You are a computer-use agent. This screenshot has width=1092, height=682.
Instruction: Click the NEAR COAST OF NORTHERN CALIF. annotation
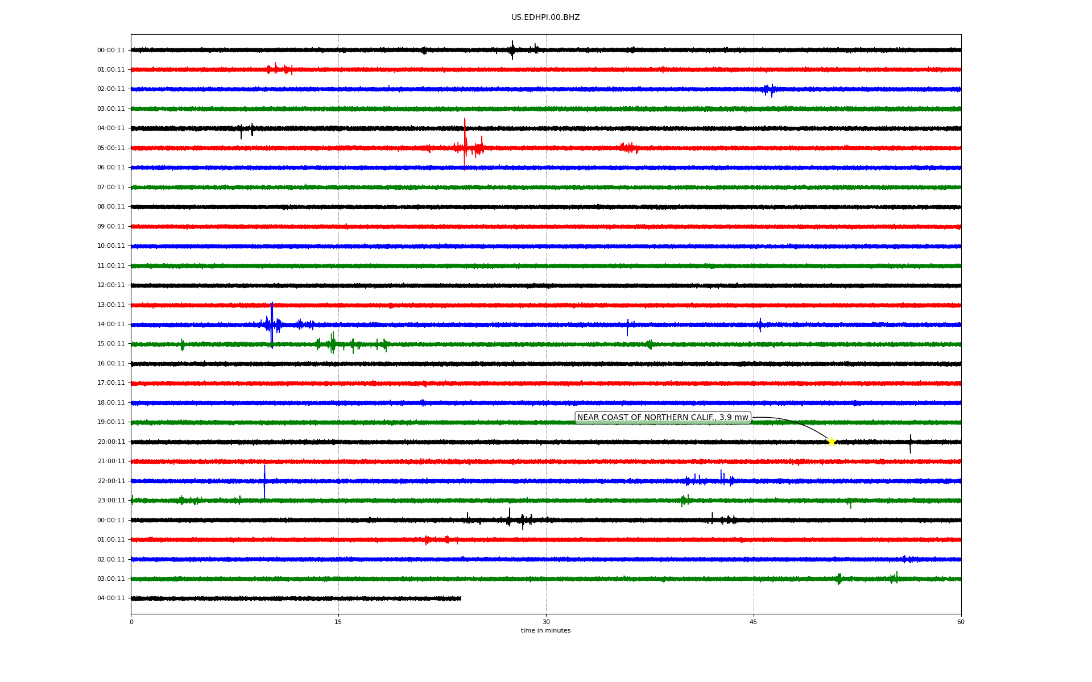tap(663, 418)
